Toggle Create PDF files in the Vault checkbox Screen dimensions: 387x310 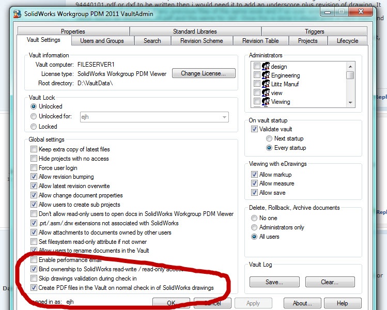point(34,288)
